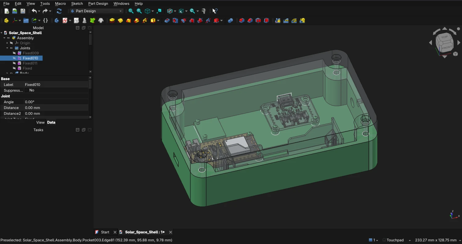Viewport: 462px width, 244px height.
Task: Click the New Group folder icon
Action: coord(26,21)
